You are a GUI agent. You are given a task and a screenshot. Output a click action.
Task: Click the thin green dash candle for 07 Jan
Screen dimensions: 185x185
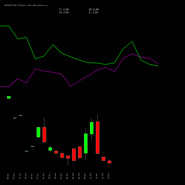(x=15, y=118)
